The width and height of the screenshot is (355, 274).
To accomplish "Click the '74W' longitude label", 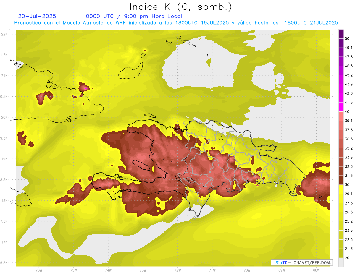I will click(x=108, y=270).
